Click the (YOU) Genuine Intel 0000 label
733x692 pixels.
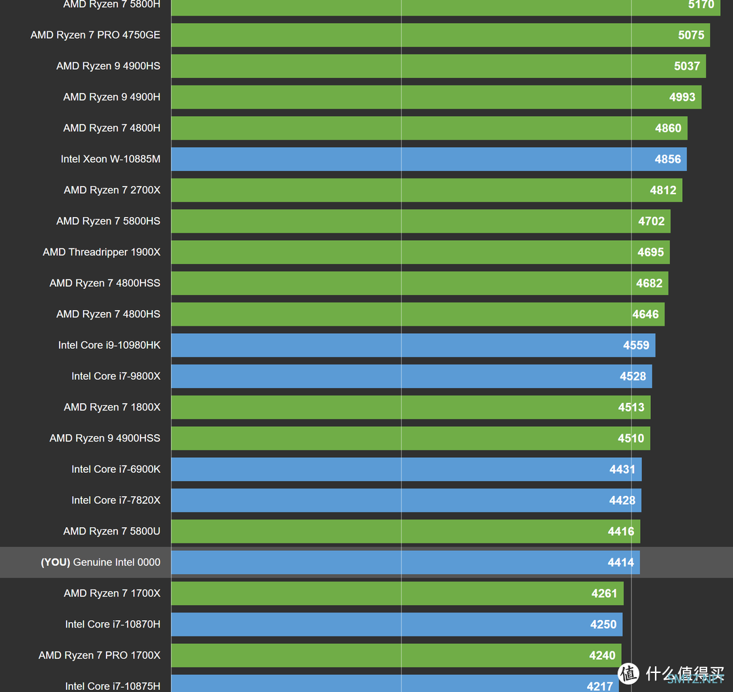pyautogui.click(x=100, y=562)
